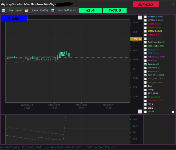Viewport: 176px width, 150px height.
Task: Click the 20EMA:1.06065 label text
Action: 155,31
